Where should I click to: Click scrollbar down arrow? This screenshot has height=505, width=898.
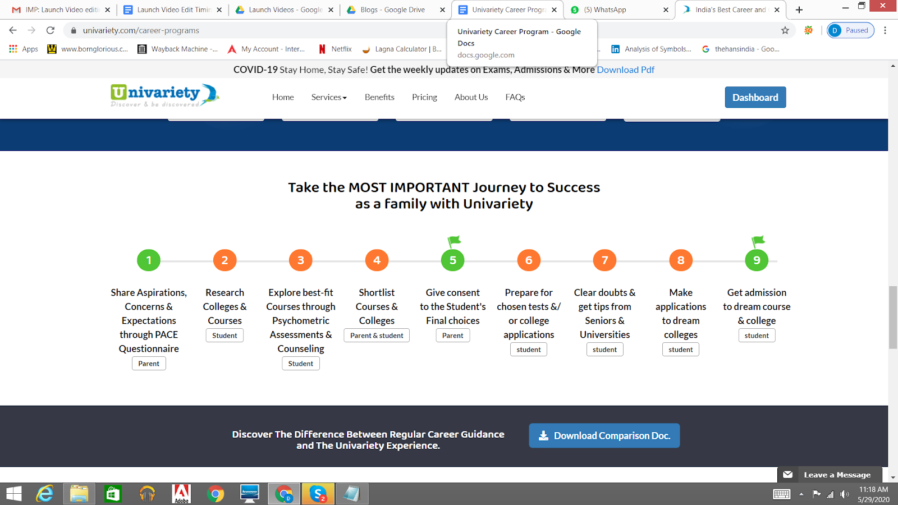point(893,478)
